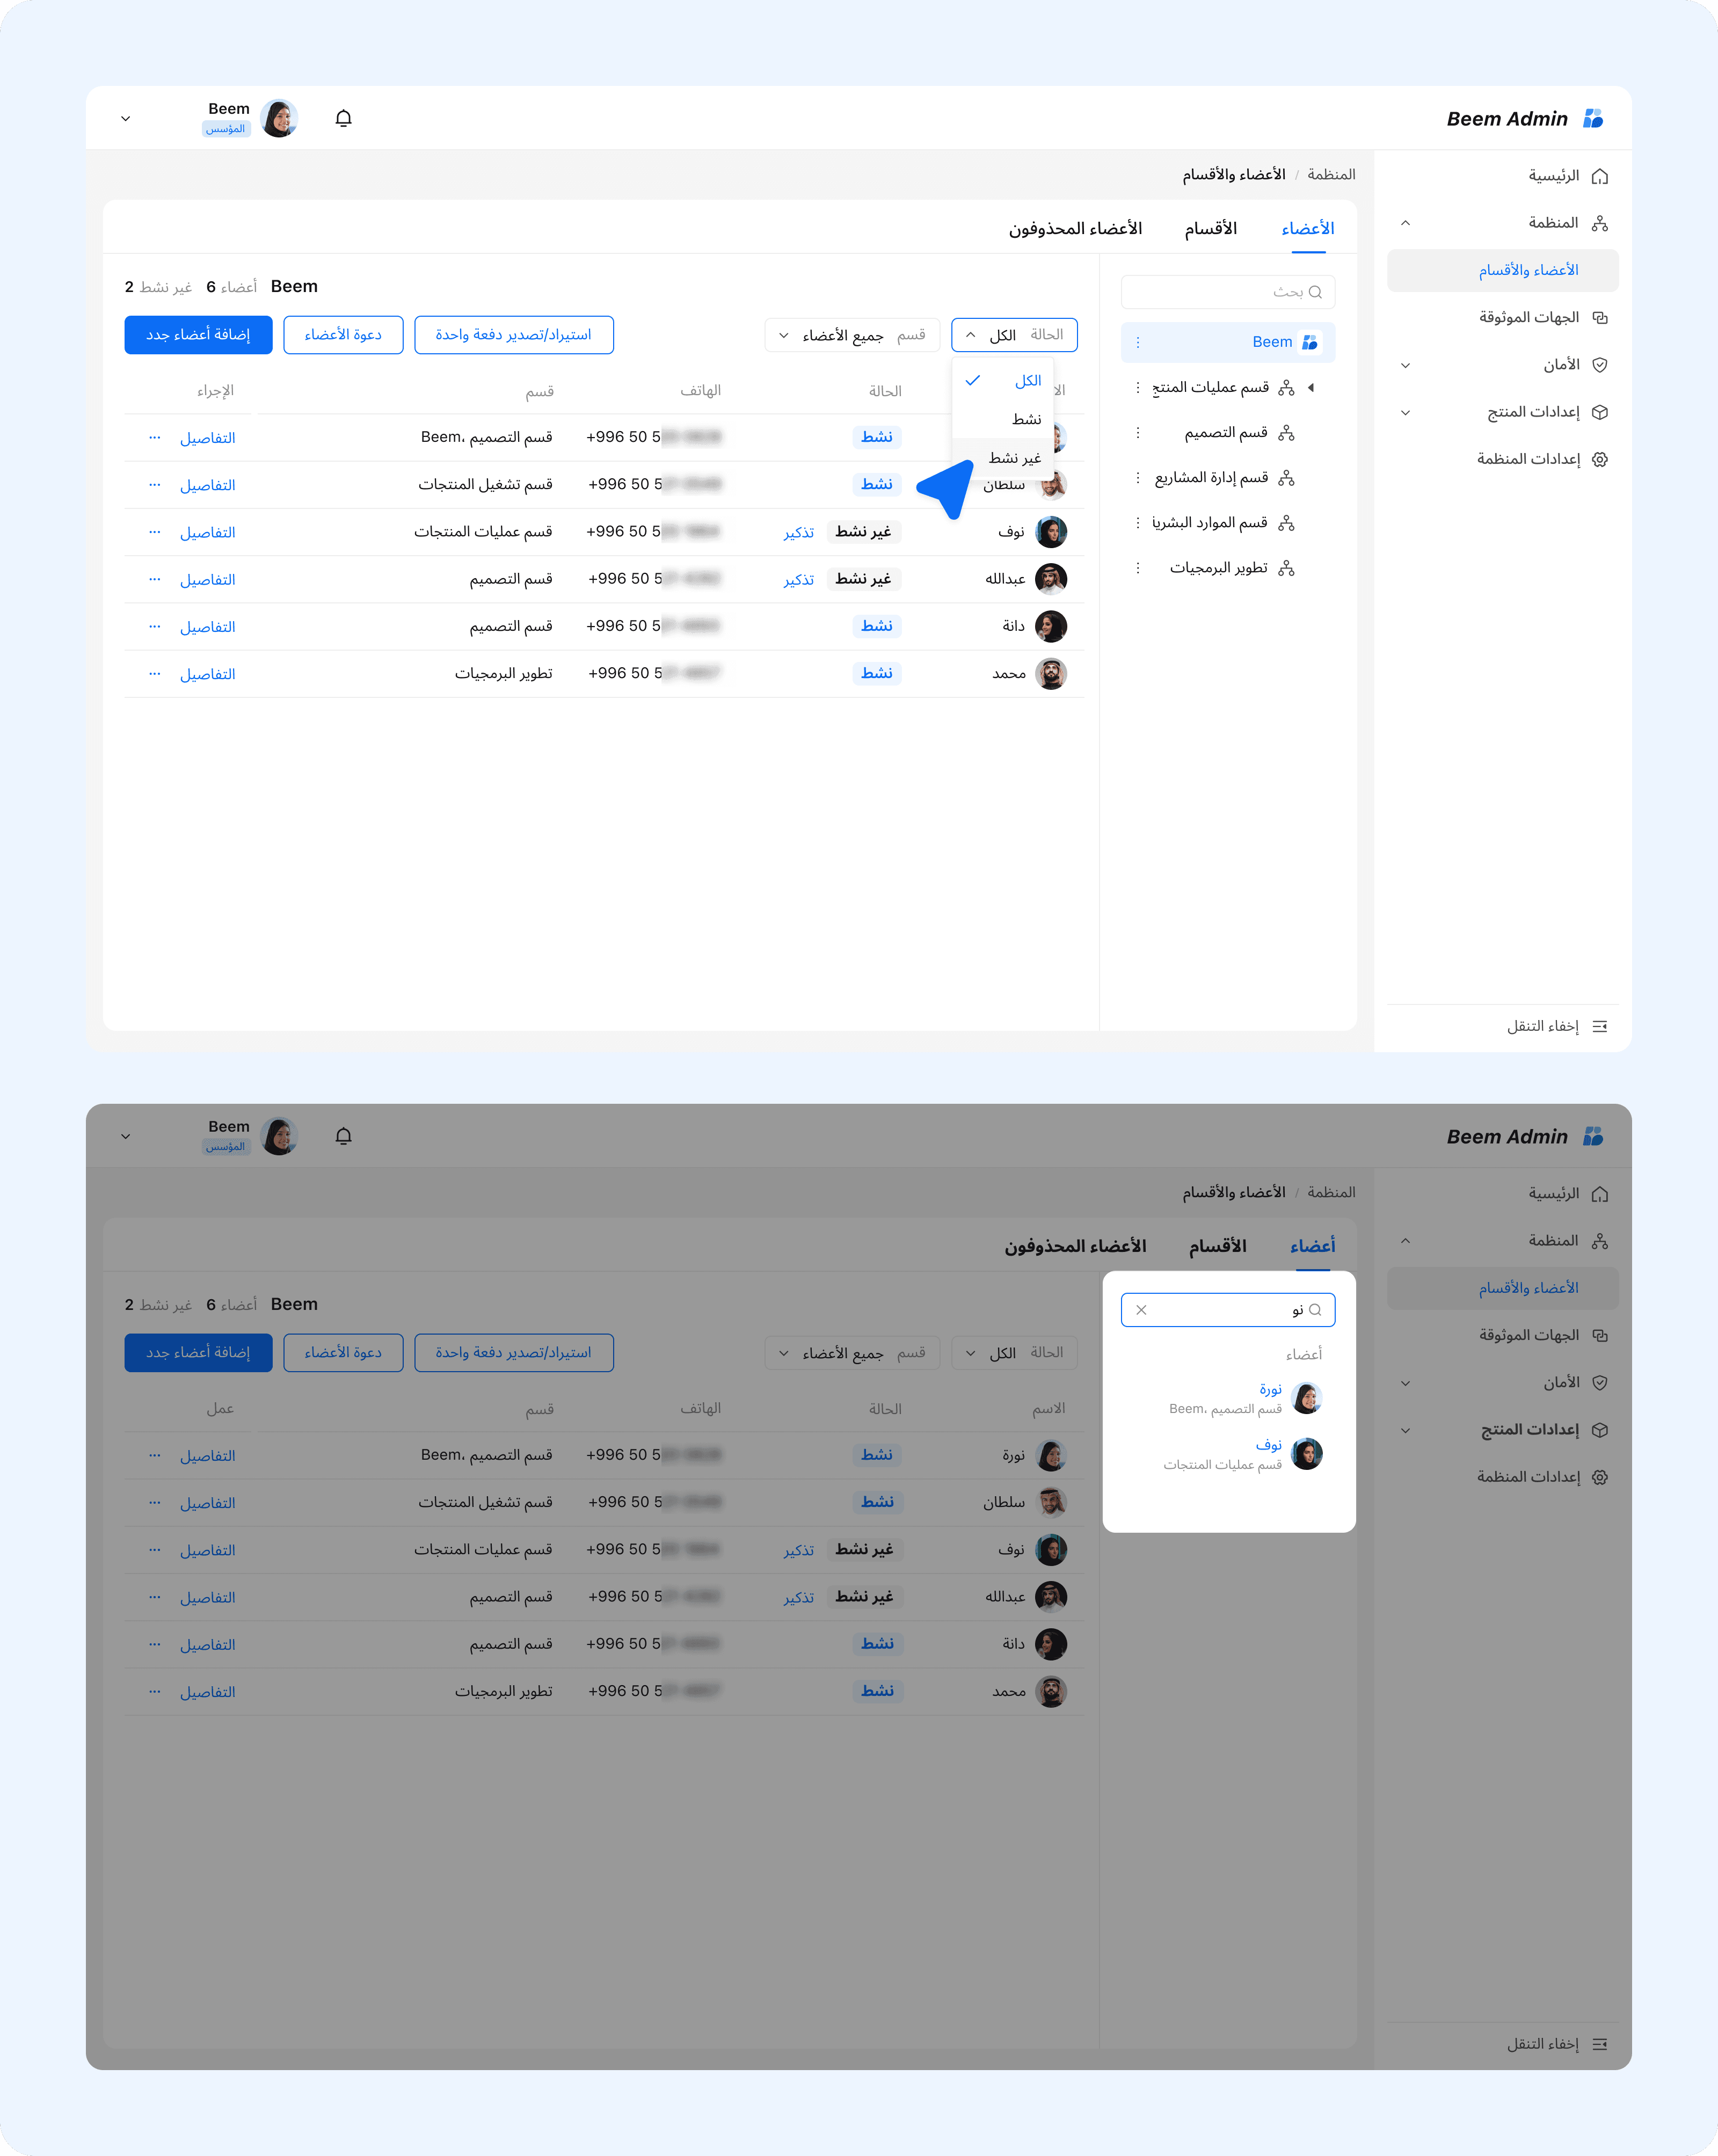
Task: Open الأعضاء المحذوفون tab in top panel
Action: coord(1075,229)
